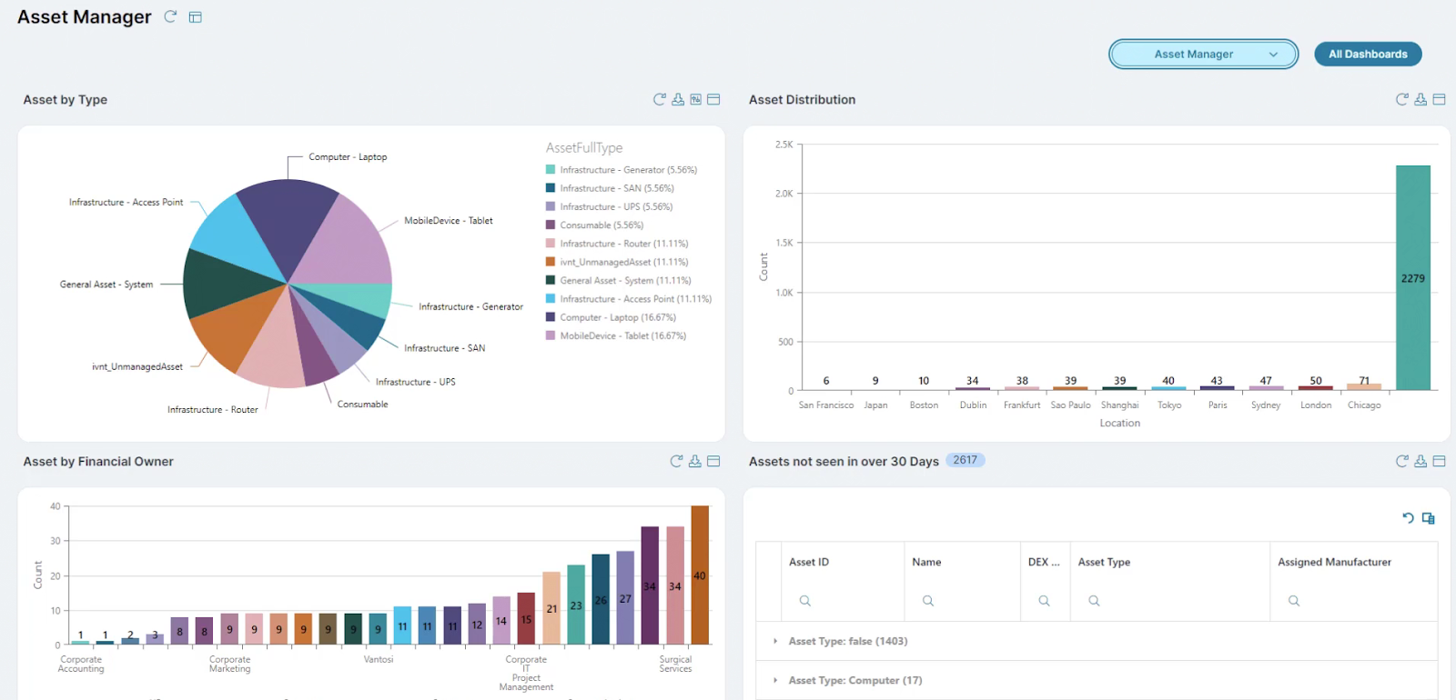This screenshot has width=1456, height=700.
Task: Toggle the percentage view icon on Asset by Type
Action: click(x=696, y=99)
